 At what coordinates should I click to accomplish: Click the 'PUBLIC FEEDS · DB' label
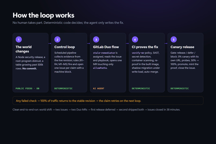click(27, 88)
